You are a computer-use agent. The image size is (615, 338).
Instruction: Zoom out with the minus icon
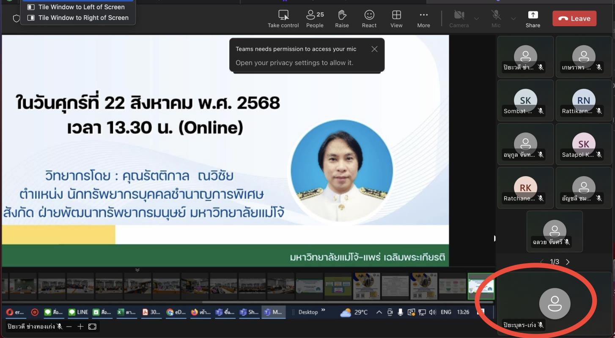(69, 326)
